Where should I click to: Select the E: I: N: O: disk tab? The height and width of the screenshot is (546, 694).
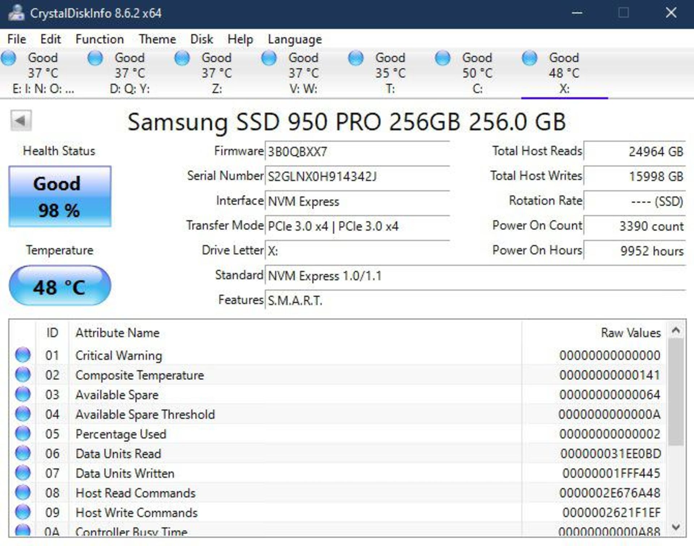(x=43, y=73)
